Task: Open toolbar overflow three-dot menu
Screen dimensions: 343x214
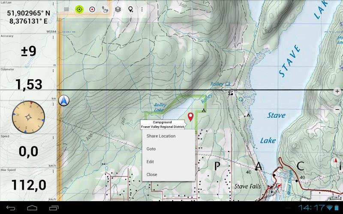Action: point(142,9)
